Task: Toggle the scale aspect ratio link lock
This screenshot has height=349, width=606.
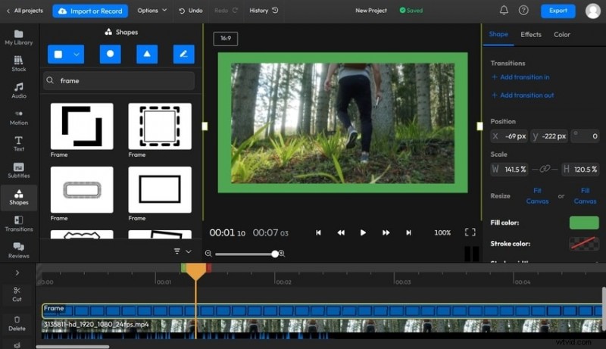Action: click(x=545, y=169)
